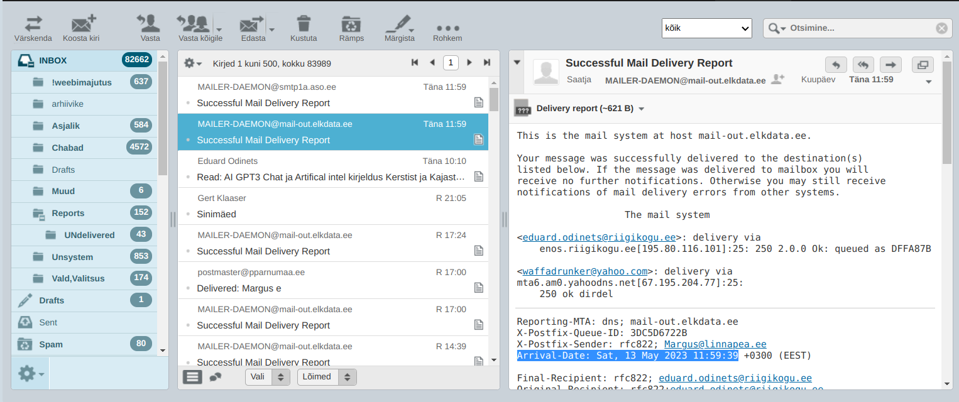Go to next page of messages
The height and width of the screenshot is (402, 959).
pyautogui.click(x=469, y=63)
